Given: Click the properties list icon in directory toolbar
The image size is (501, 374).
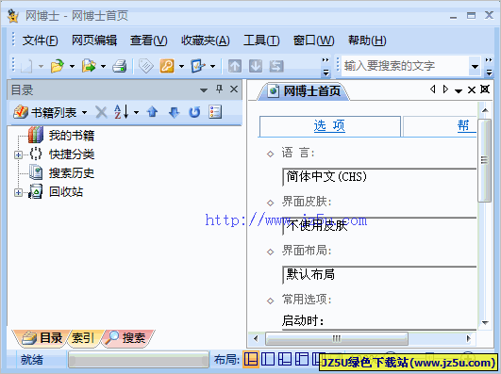Looking at the screenshot, I should coord(215,112).
